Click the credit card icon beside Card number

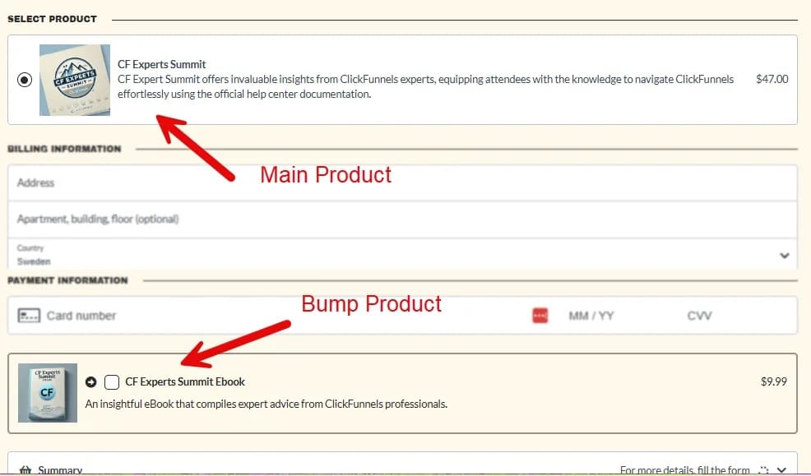click(29, 315)
